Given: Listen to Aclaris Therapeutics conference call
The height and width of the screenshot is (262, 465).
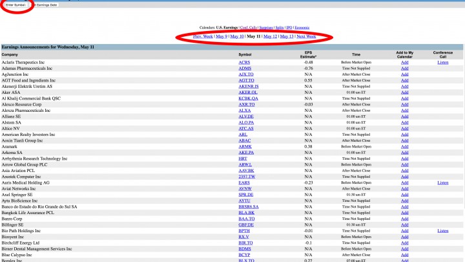Looking at the screenshot, I should (x=443, y=62).
